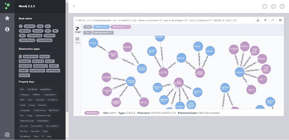Run query with the play button

[x=282, y=7]
